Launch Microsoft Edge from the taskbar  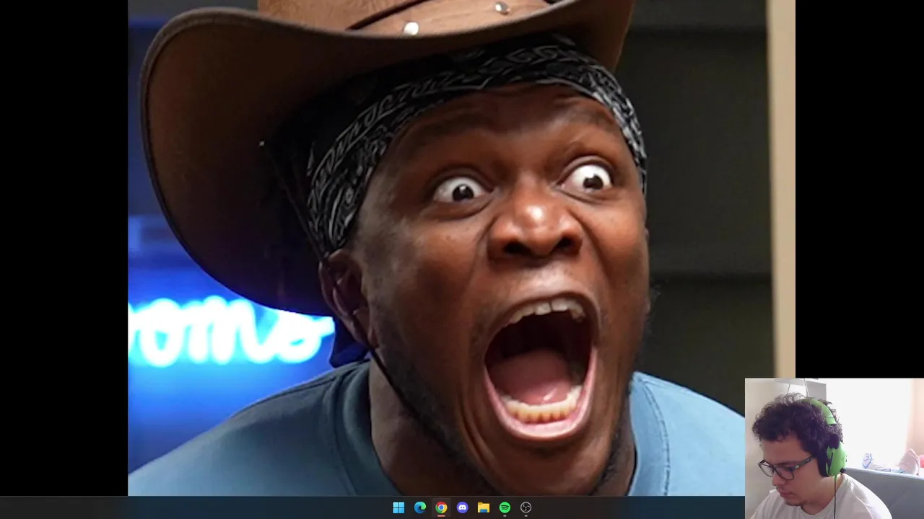419,507
